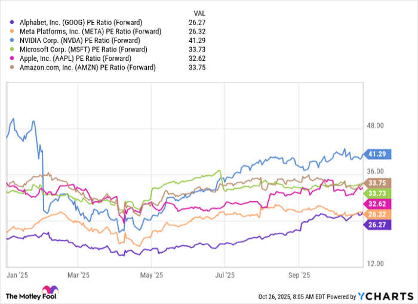
Task: Click the Oct 26, 2025 timestamp text
Action: pos(290,296)
